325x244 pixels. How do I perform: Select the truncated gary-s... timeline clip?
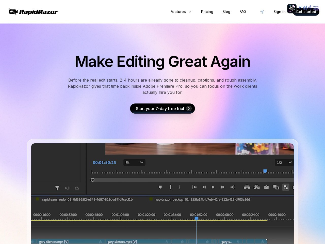[x=231, y=241]
